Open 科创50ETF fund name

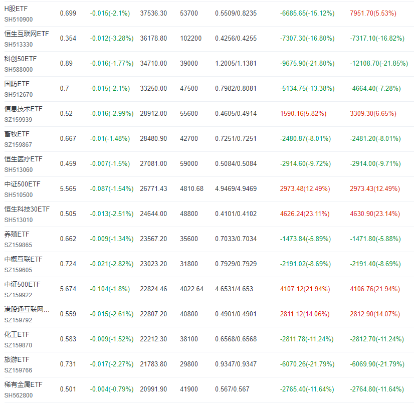click(x=21, y=59)
